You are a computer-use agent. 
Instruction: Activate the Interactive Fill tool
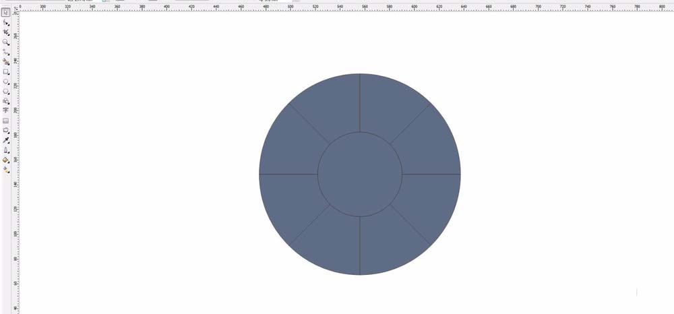point(6,170)
